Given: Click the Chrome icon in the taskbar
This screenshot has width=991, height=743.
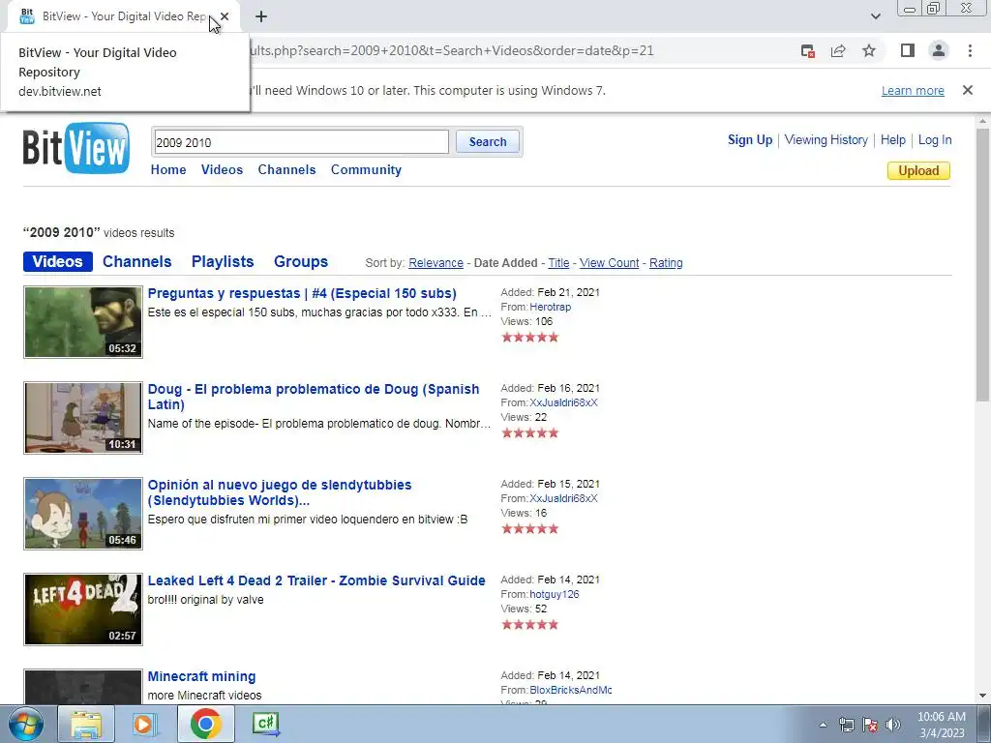Looking at the screenshot, I should point(205,724).
